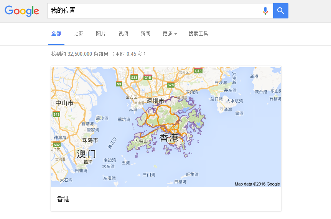
Task: Click the S32 highway shield
Action: click(x=57, y=144)
